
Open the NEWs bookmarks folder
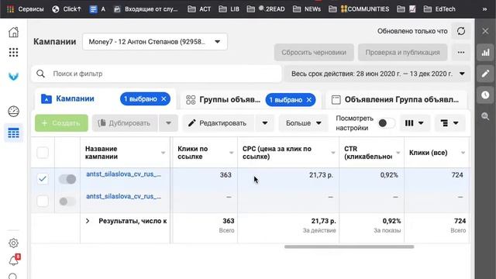tap(307, 9)
